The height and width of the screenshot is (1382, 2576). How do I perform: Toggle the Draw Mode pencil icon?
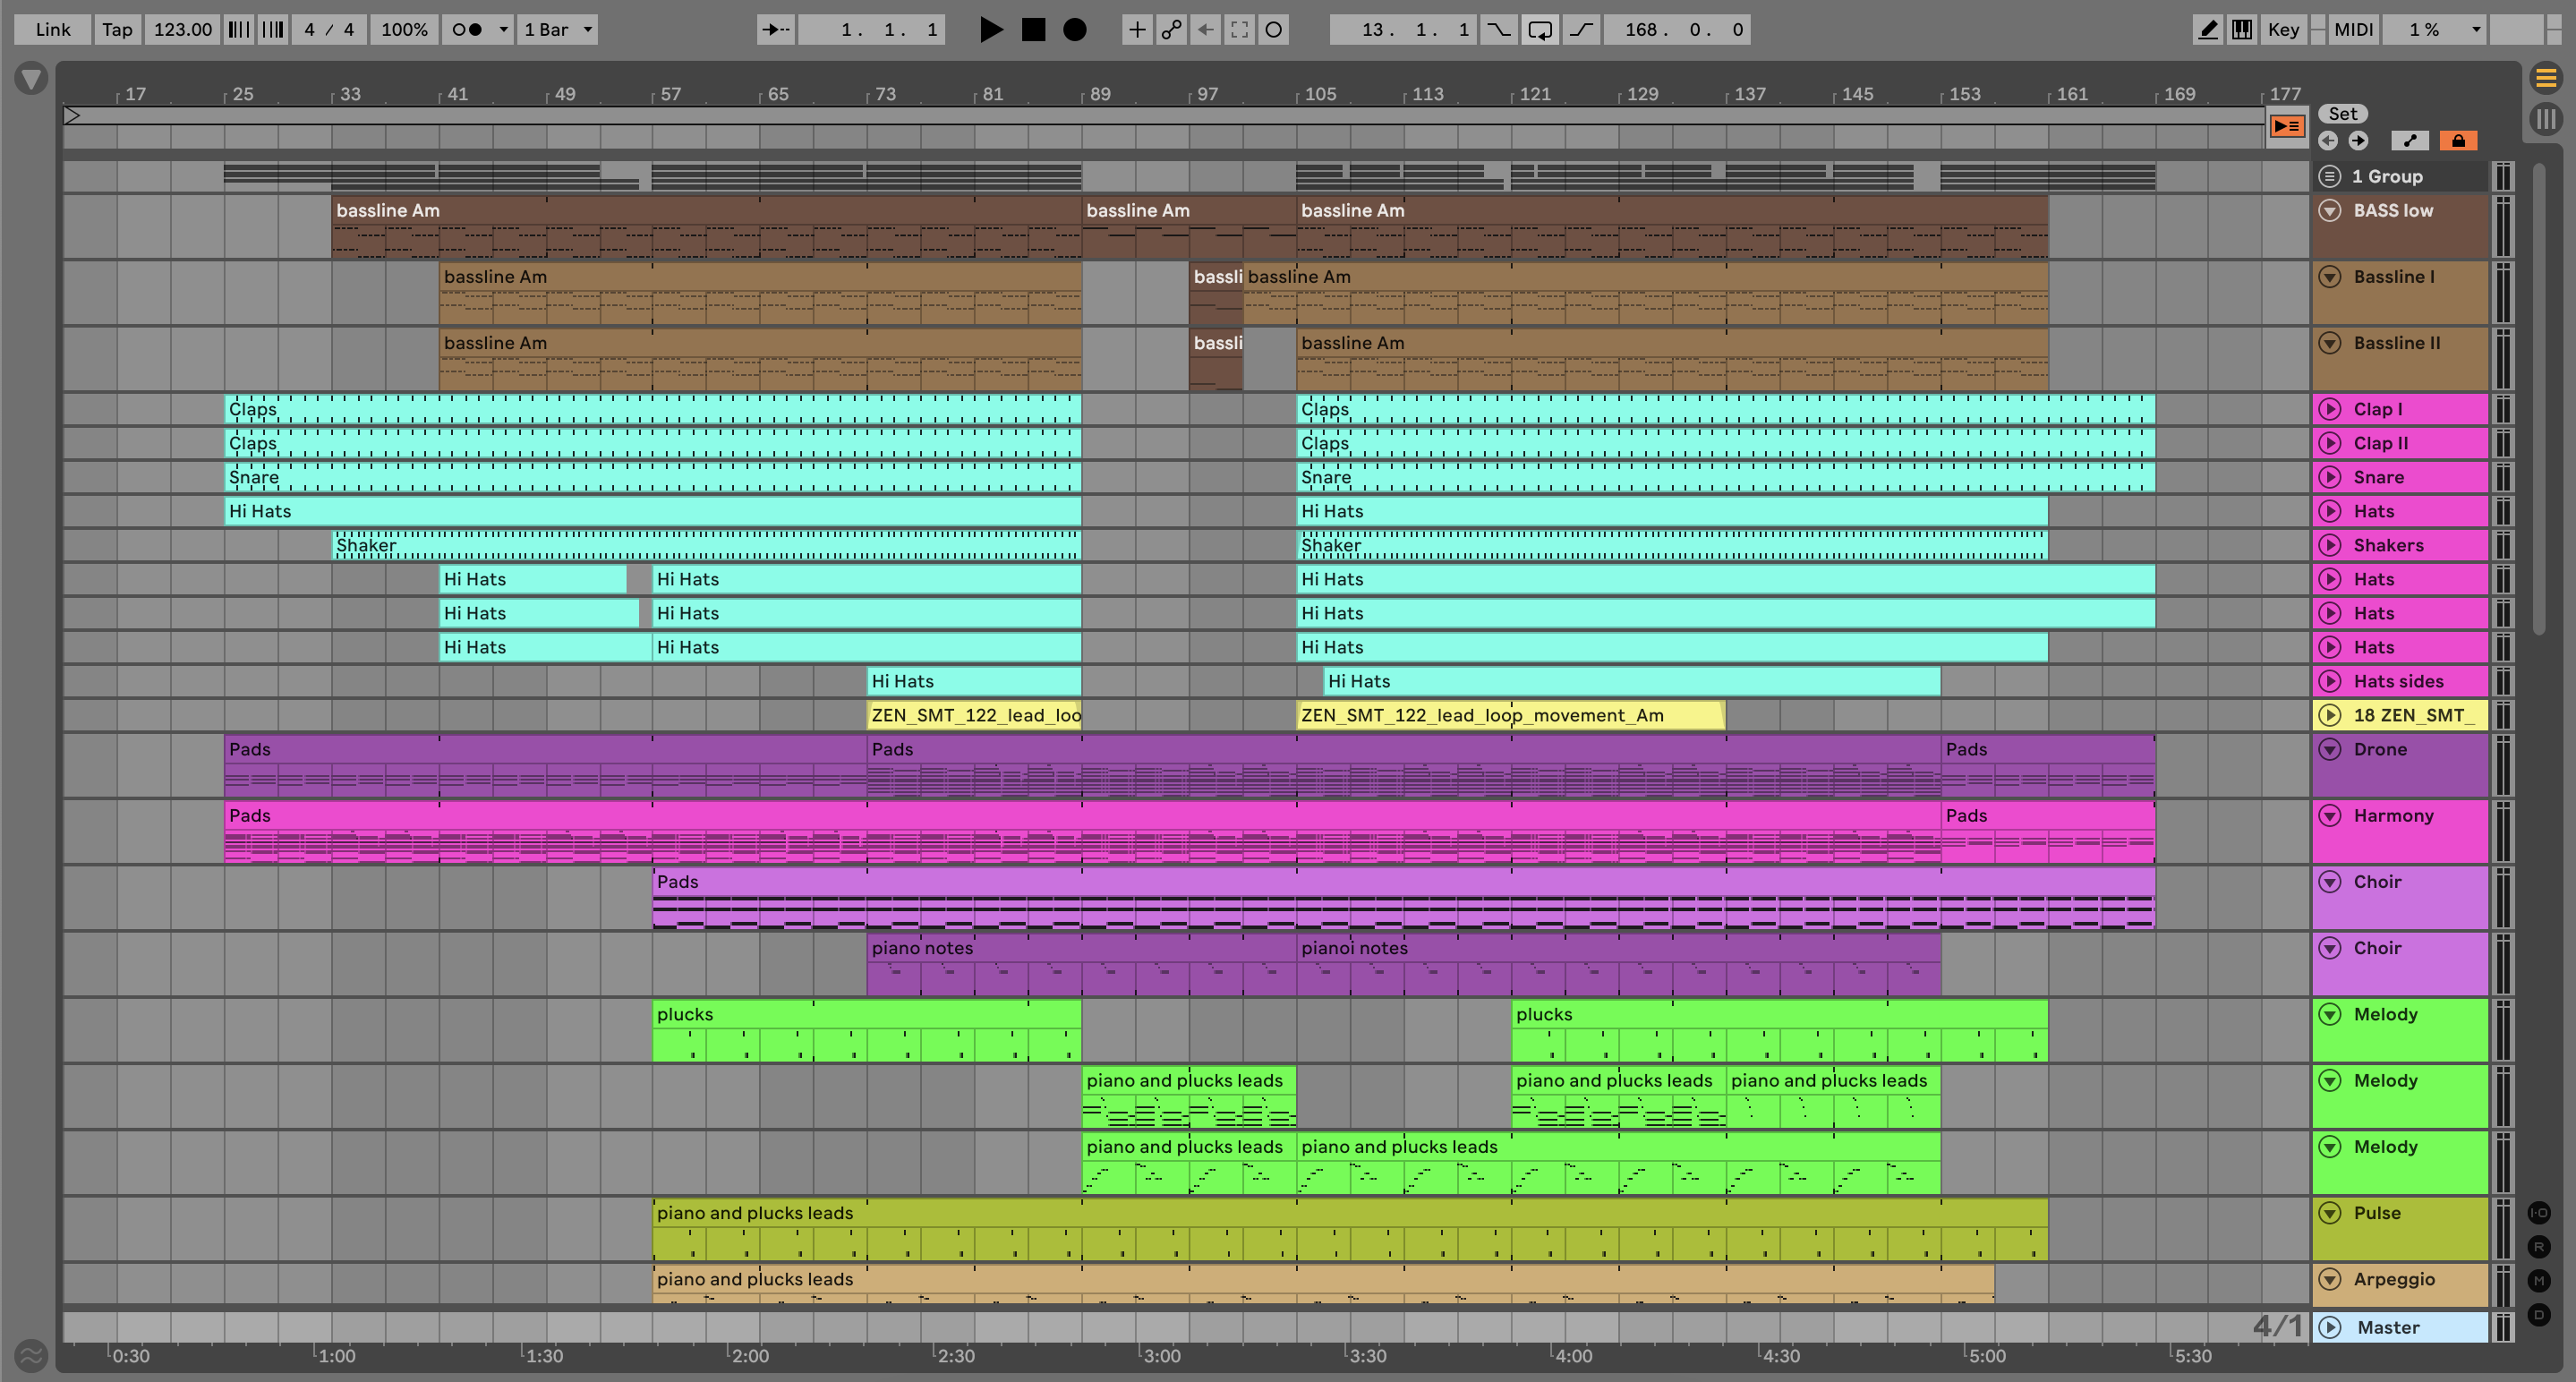click(x=2207, y=30)
